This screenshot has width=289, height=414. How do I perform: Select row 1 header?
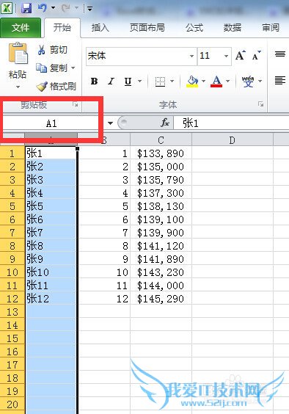click(x=12, y=153)
